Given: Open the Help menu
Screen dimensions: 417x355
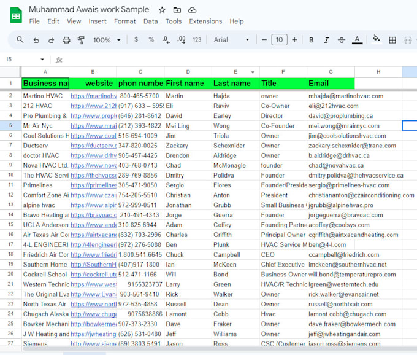Looking at the screenshot, I should pyautogui.click(x=237, y=21).
